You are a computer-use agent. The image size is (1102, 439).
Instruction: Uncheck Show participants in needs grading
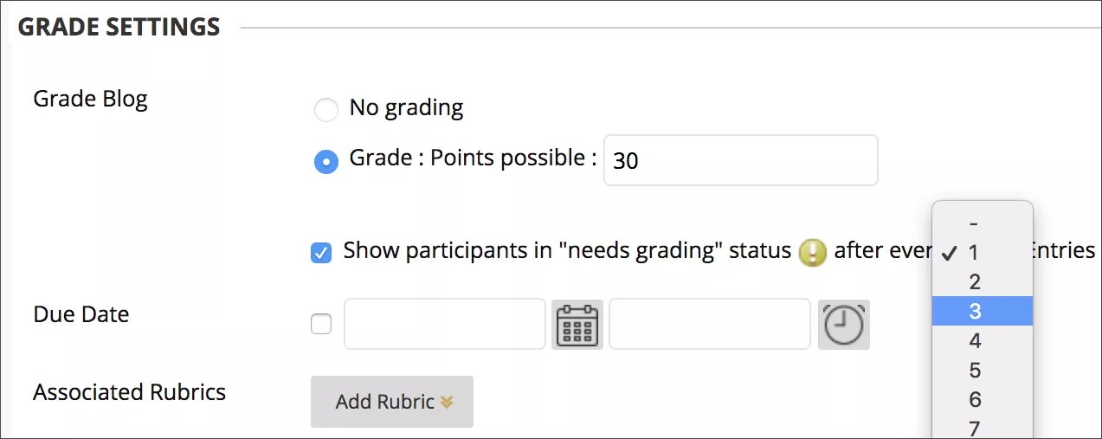click(321, 253)
